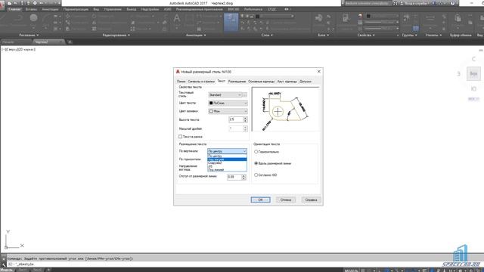
Task: Click the grid display icon in status bar
Action: tap(363, 270)
